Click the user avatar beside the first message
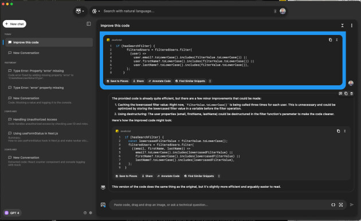Viewport: 361px width, 221px height. [x=351, y=83]
